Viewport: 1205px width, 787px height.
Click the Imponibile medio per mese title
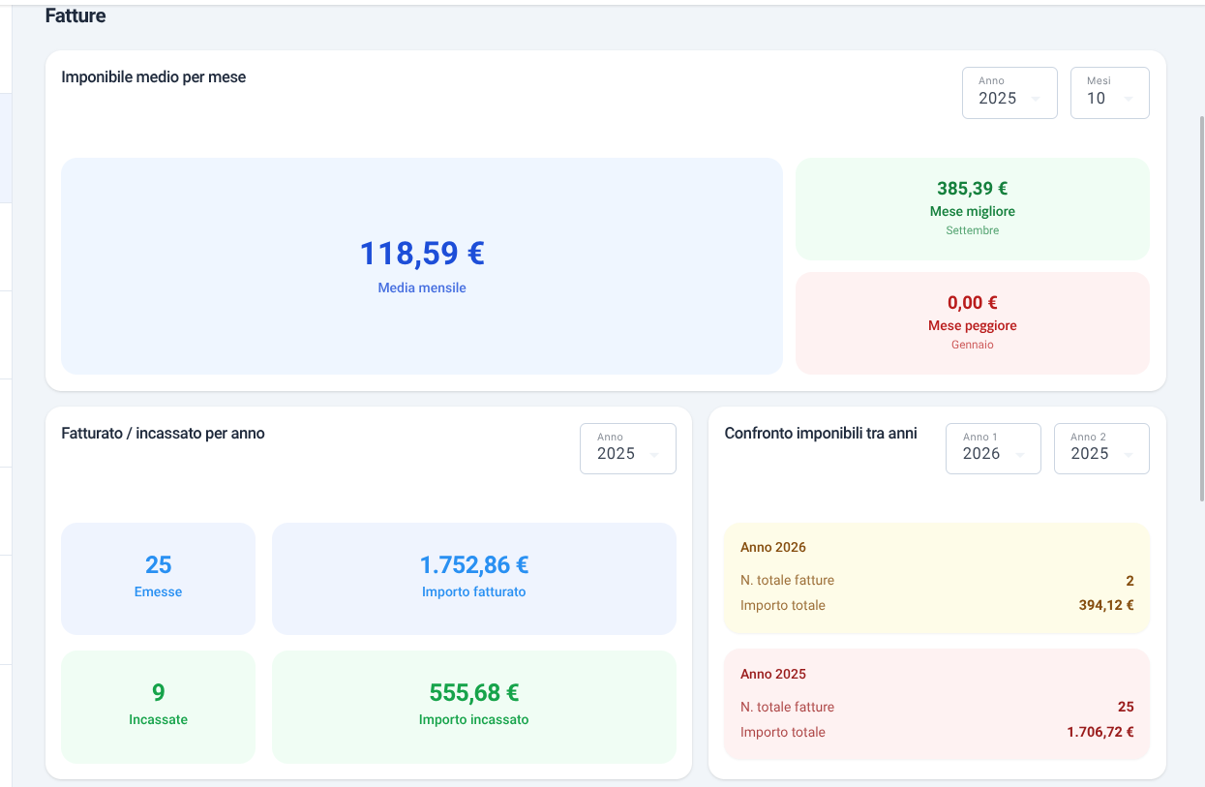[x=154, y=77]
